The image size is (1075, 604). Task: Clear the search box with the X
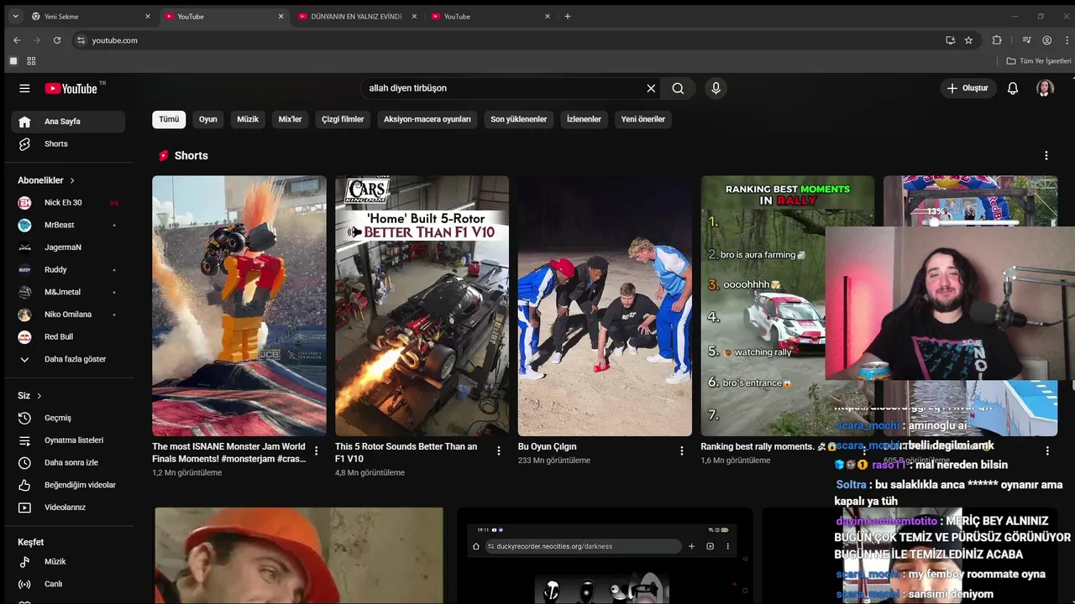651,88
